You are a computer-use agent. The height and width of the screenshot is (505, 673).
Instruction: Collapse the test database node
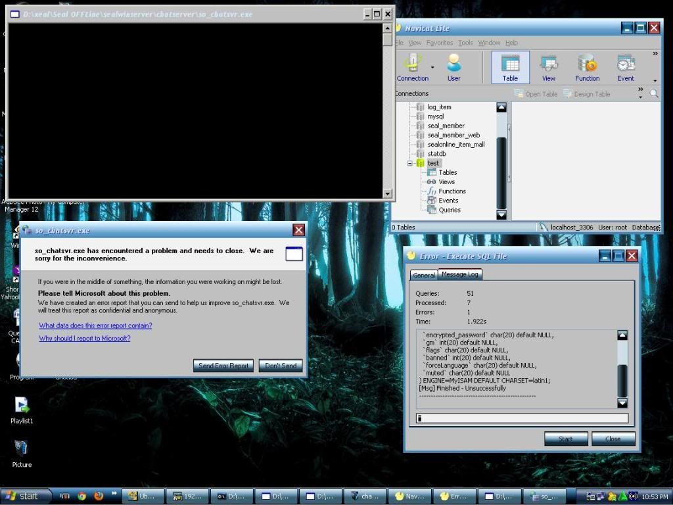[409, 163]
